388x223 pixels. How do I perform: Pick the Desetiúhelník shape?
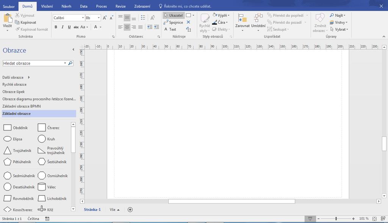(x=19, y=187)
